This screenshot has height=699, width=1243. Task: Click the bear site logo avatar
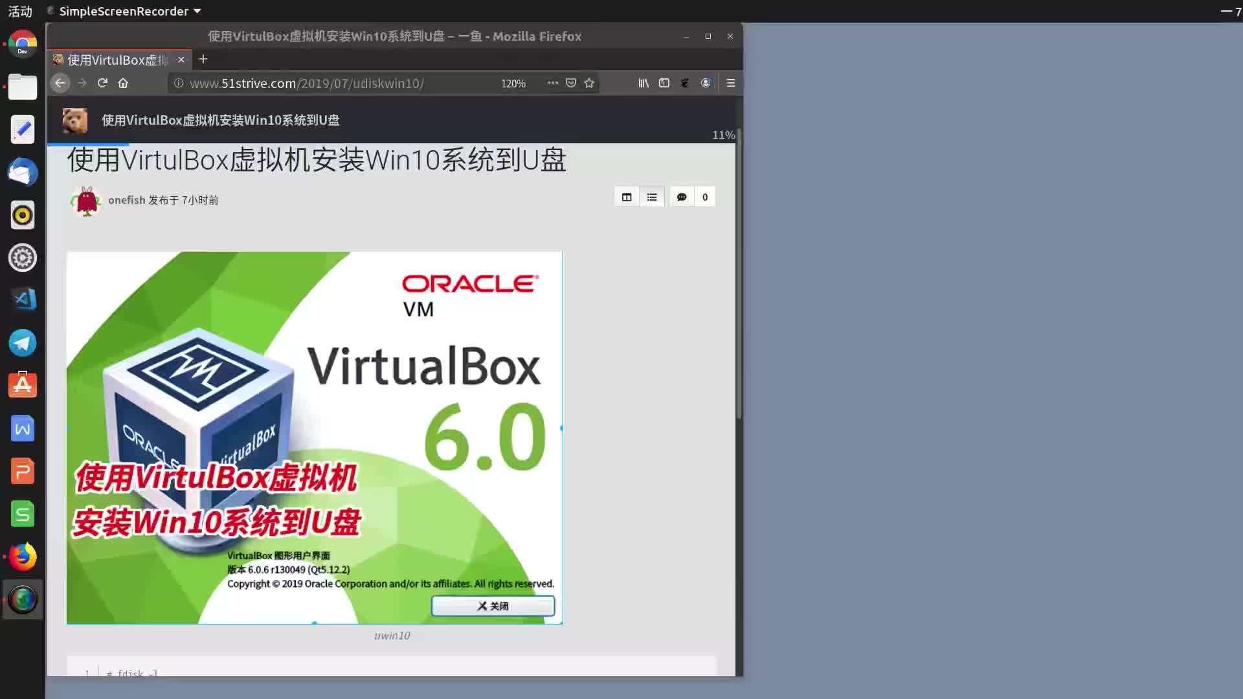pos(75,120)
